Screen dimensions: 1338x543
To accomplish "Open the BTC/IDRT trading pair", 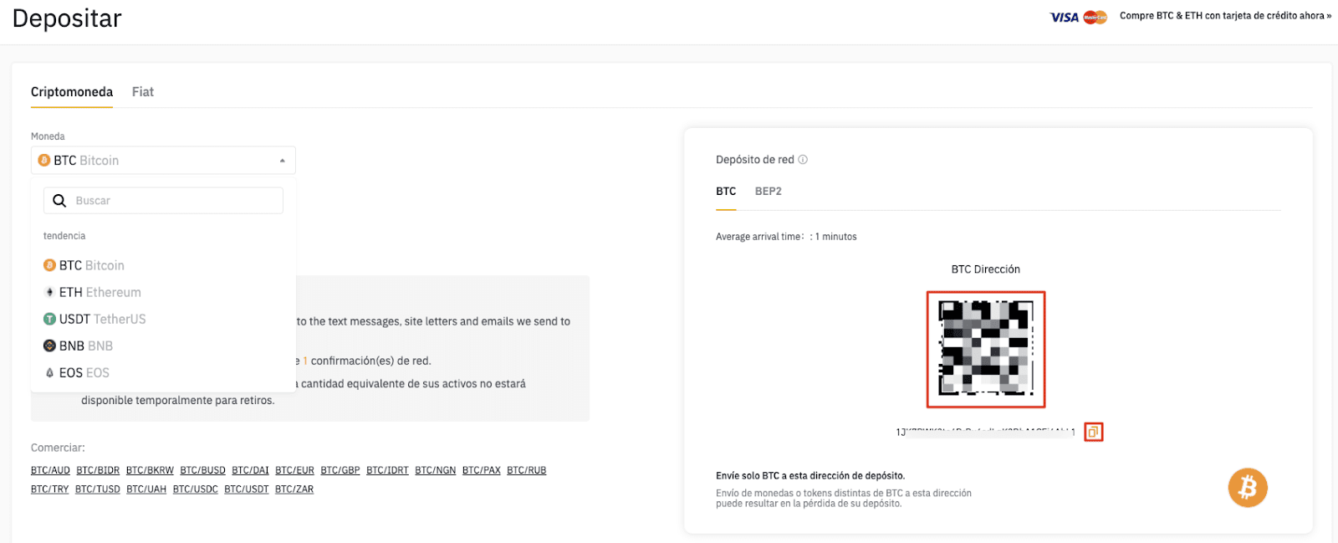I will point(387,470).
